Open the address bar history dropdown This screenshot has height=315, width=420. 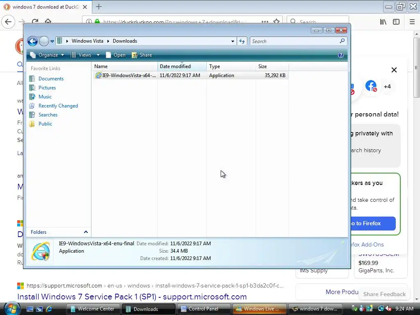233,41
